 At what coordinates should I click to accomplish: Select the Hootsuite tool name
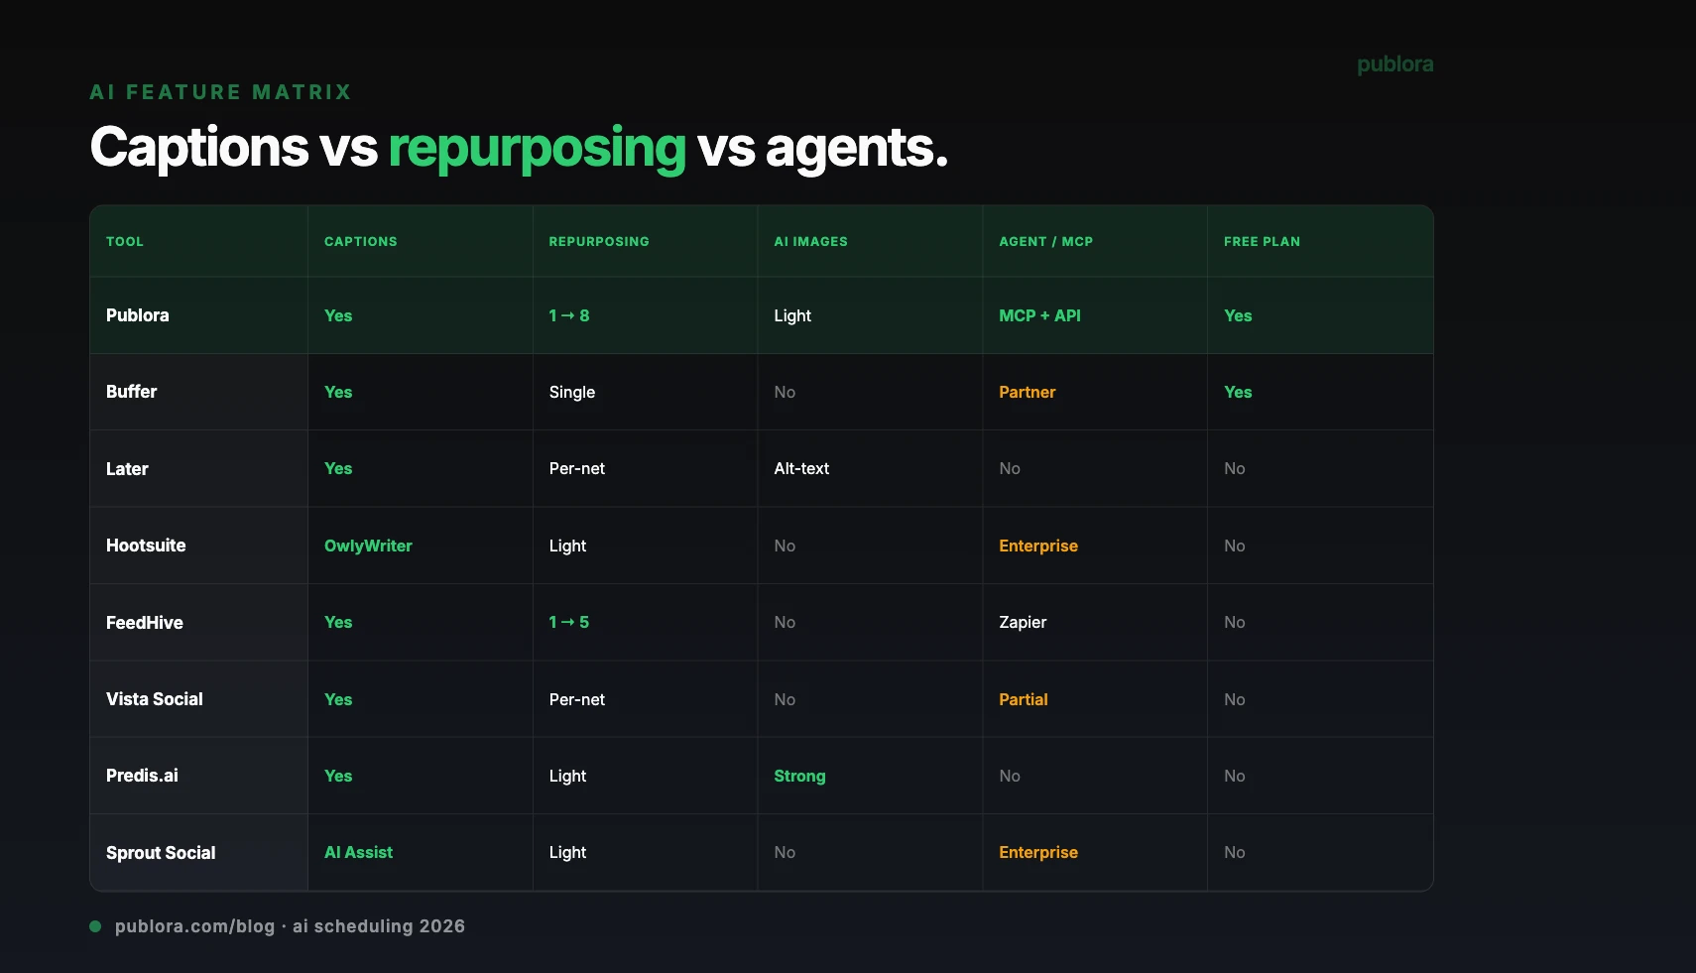click(146, 546)
